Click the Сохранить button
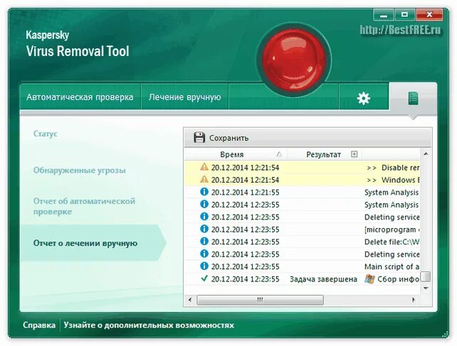The width and height of the screenshot is (457, 346). 221,138
